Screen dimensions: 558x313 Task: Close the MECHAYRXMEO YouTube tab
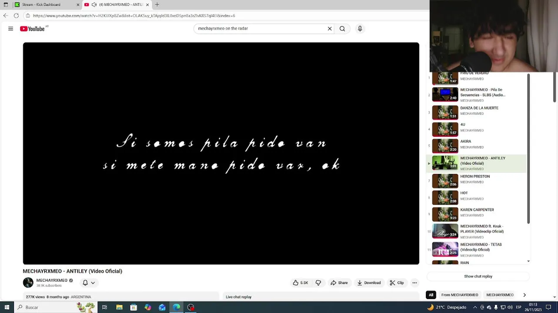coord(147,5)
